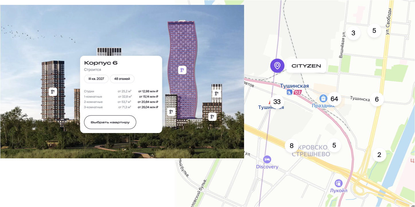Click price от 26,04 млн ₽
This screenshot has height=207, width=415.
[x=148, y=107]
